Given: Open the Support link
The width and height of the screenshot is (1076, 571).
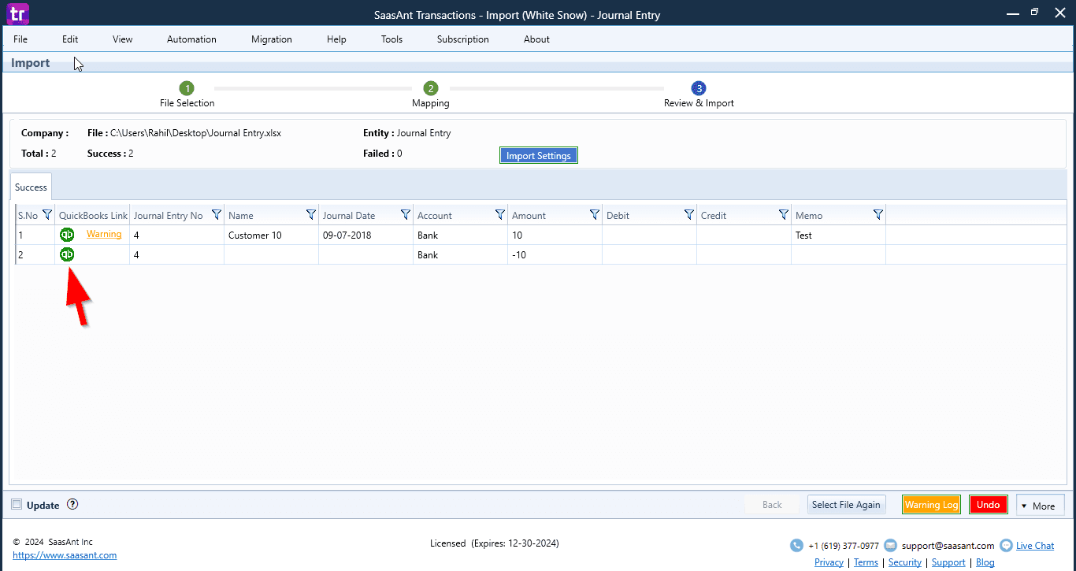Looking at the screenshot, I should 948,562.
